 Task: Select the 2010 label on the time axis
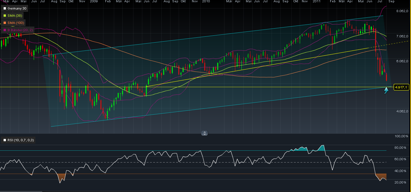206,1
